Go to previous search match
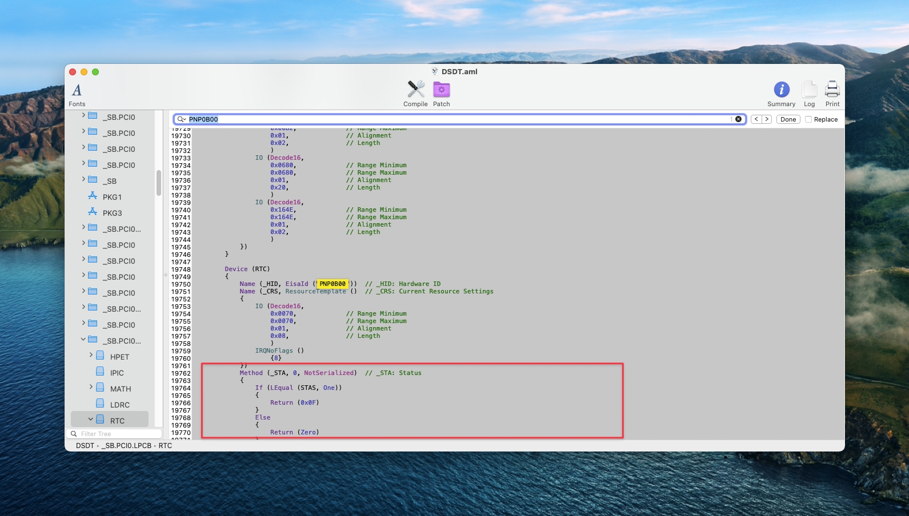The image size is (909, 516). (756, 119)
